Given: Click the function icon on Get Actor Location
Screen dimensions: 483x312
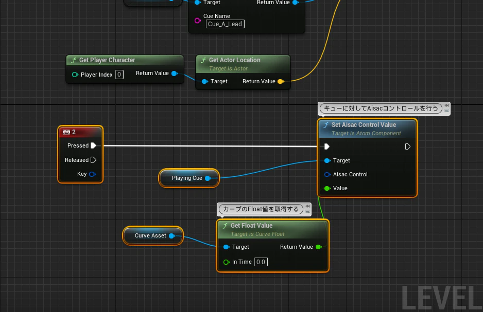Looking at the screenshot, I should [203, 60].
